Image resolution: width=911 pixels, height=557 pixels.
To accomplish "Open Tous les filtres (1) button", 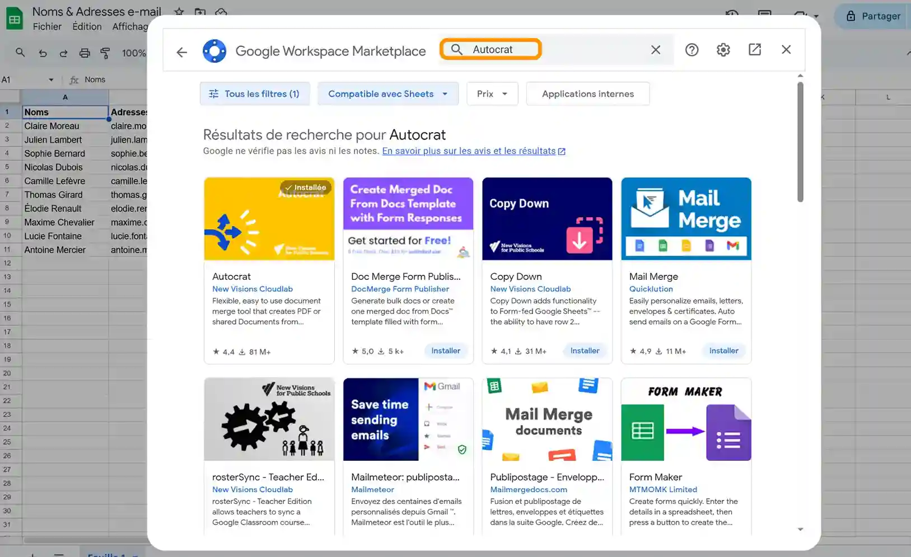I will click(255, 93).
